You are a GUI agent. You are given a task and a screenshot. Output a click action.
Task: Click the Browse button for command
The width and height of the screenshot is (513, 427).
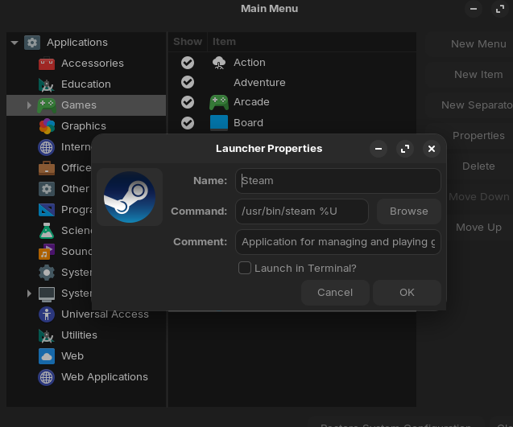(x=408, y=211)
